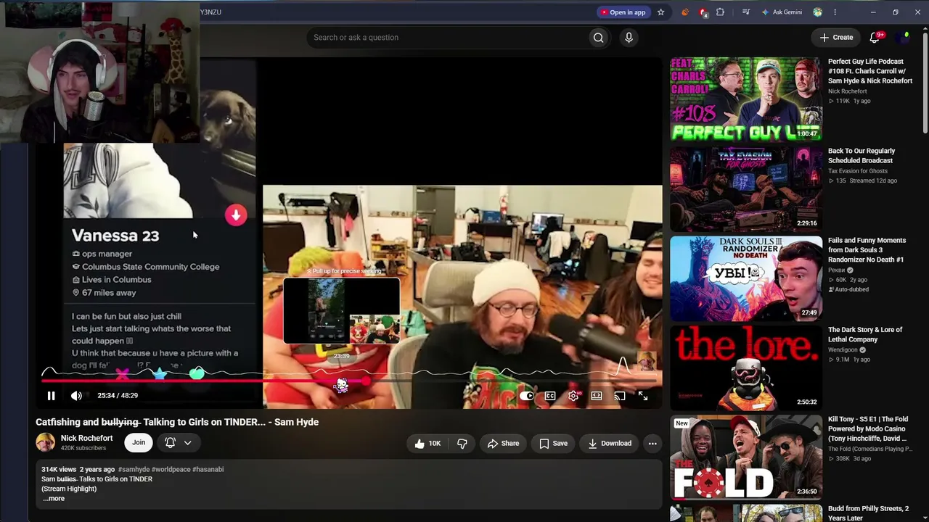Pause the video playback
The height and width of the screenshot is (522, 929).
point(51,396)
